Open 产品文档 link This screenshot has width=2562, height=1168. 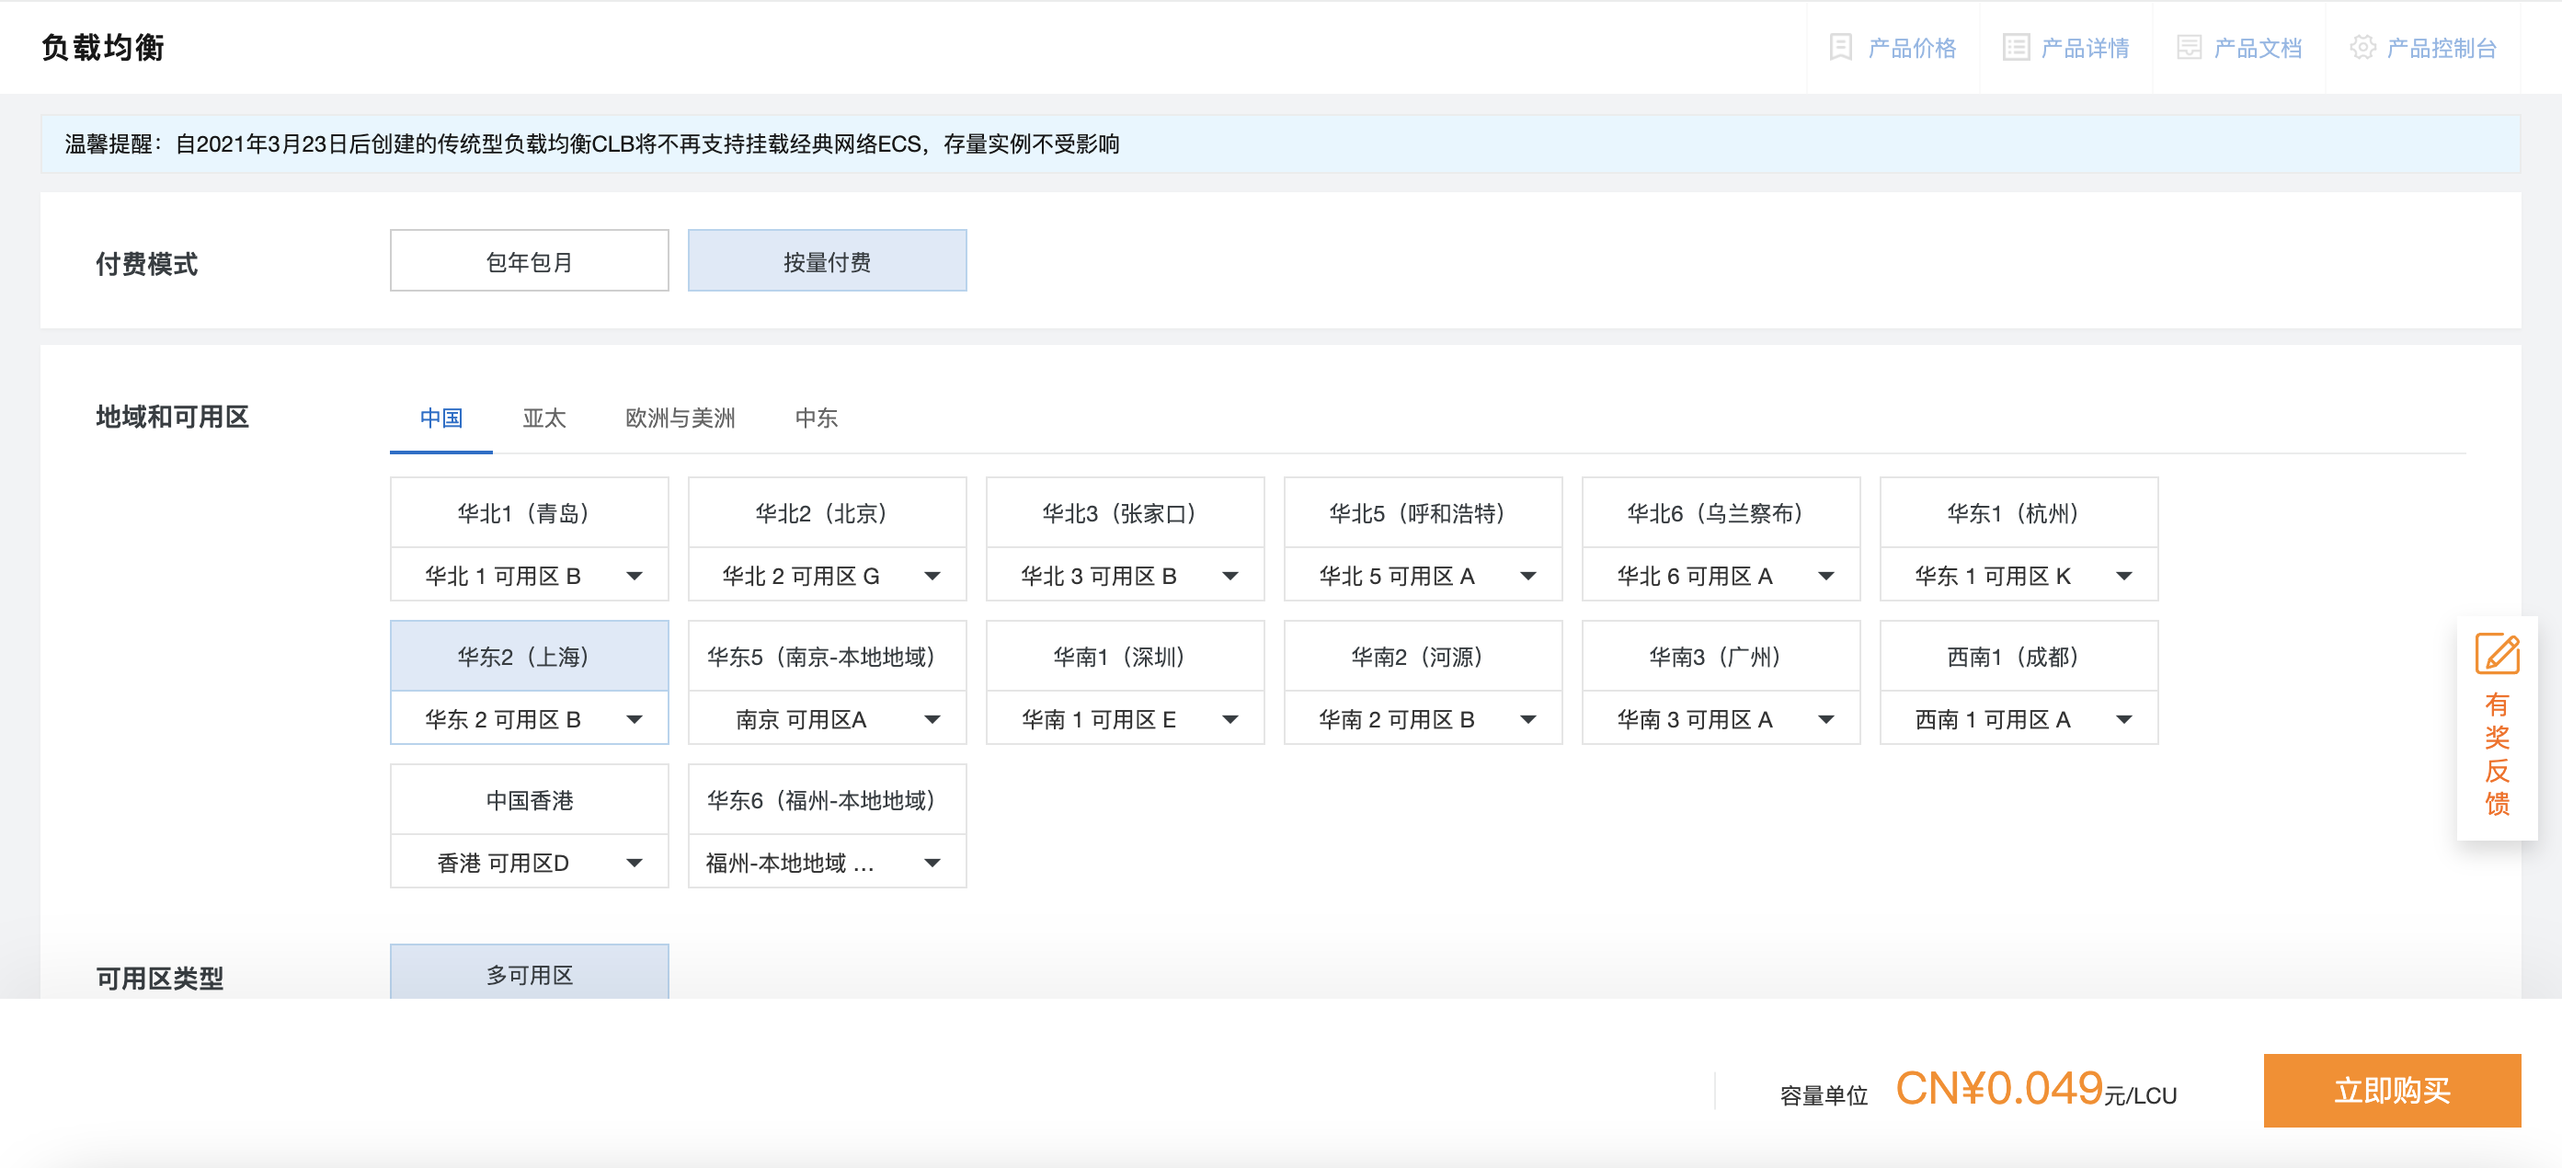[x=2257, y=48]
